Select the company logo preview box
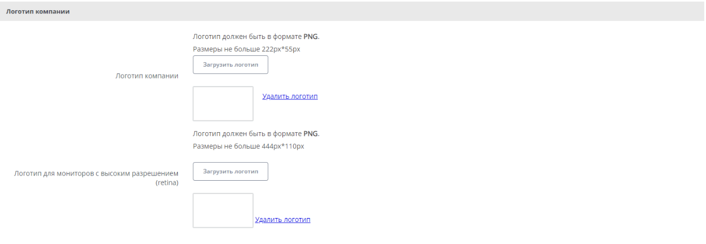The width and height of the screenshot is (706, 244). tap(223, 103)
